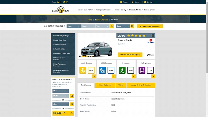Click the Share icon beside download
The width and height of the screenshot is (208, 117).
pos(150,55)
